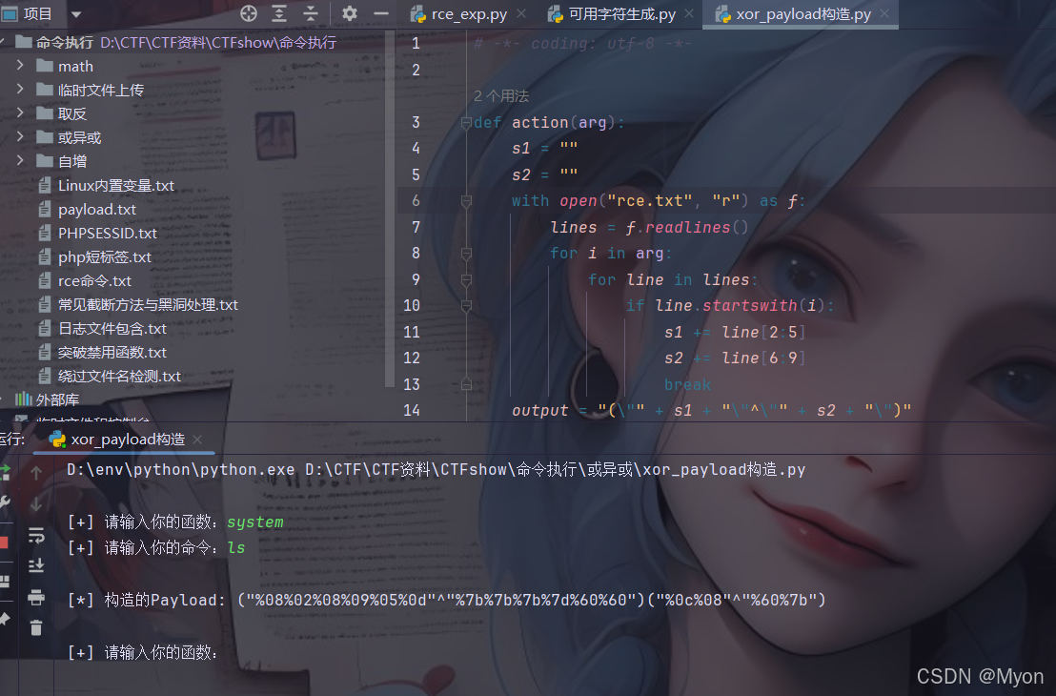The height and width of the screenshot is (696, 1056).
Task: Select the 外部库 node
Action: pos(47,399)
